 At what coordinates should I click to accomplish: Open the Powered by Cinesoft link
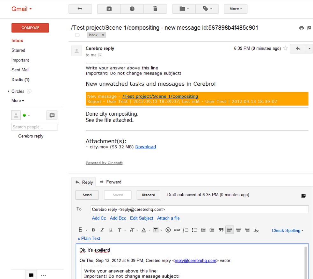click(x=104, y=163)
